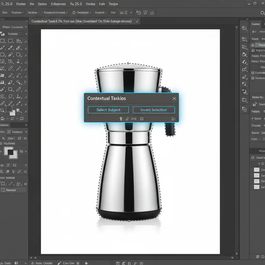
Task: Click the search magnifier icon top right
Action: [262, 13]
